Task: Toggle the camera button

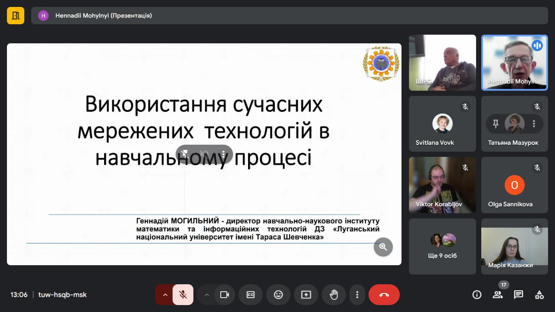Action: tap(224, 295)
